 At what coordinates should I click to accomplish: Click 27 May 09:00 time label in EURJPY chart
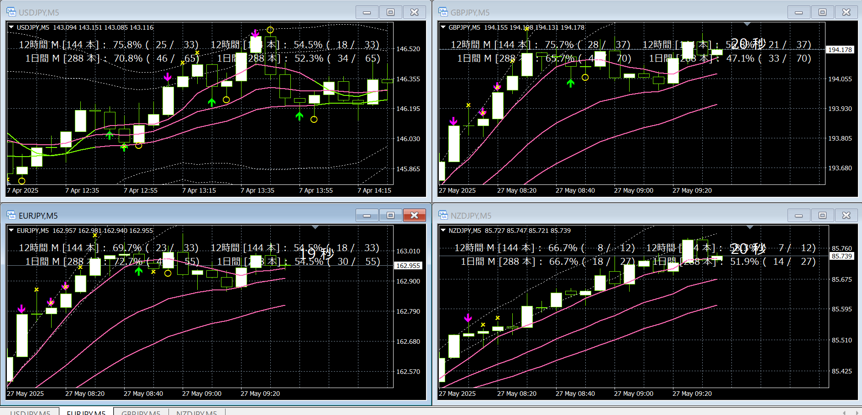202,394
